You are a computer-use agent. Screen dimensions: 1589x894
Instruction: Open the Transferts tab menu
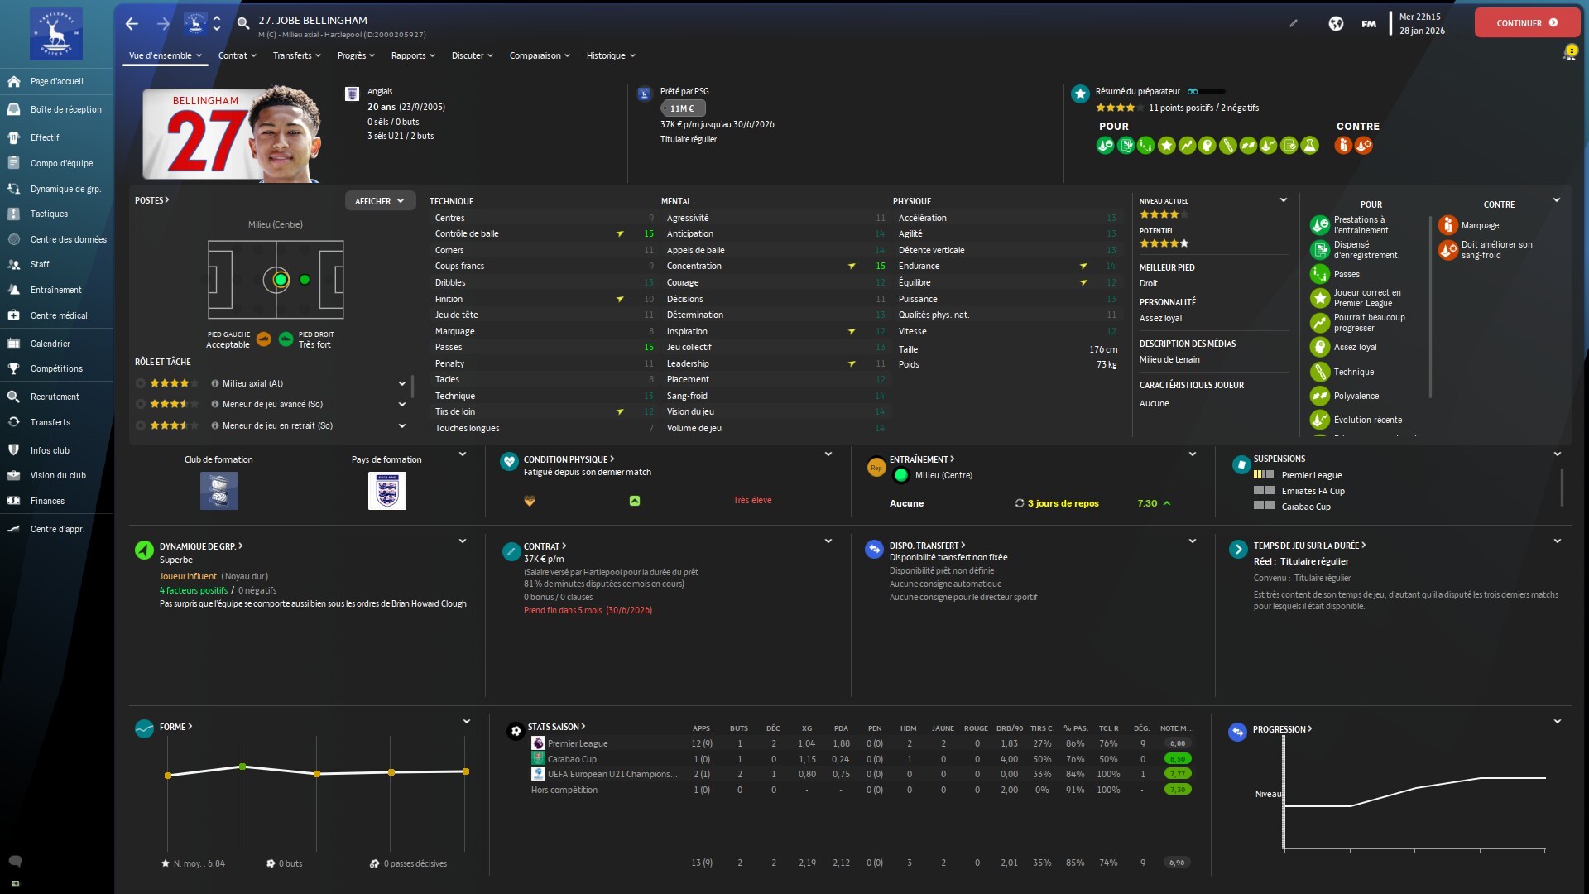296,55
